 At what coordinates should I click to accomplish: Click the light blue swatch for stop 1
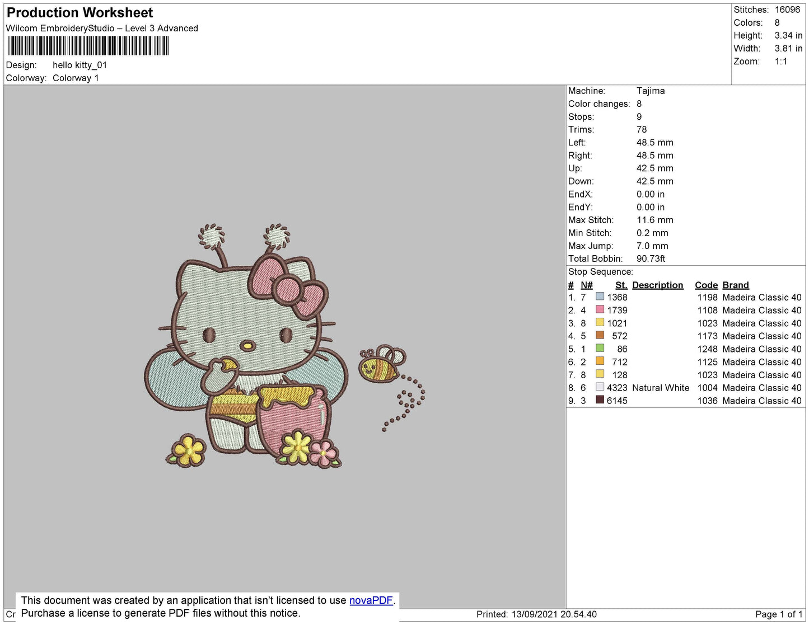coord(600,297)
